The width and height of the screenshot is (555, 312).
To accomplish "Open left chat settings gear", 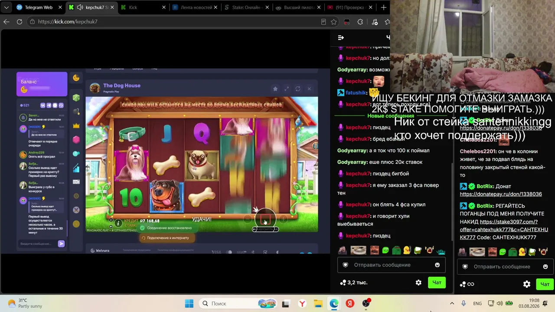I will (x=418, y=283).
